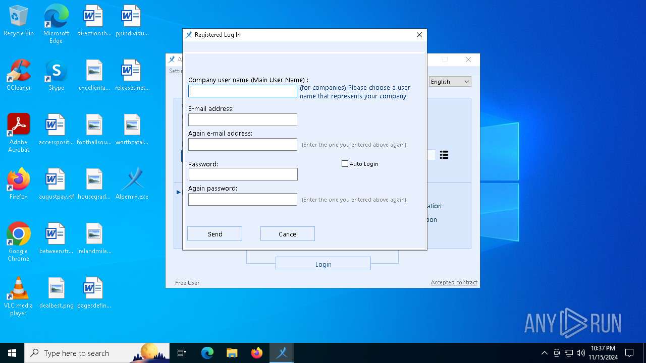Select the ppindividu... Word document icon
The width and height of the screenshot is (646, 363).
(132, 21)
